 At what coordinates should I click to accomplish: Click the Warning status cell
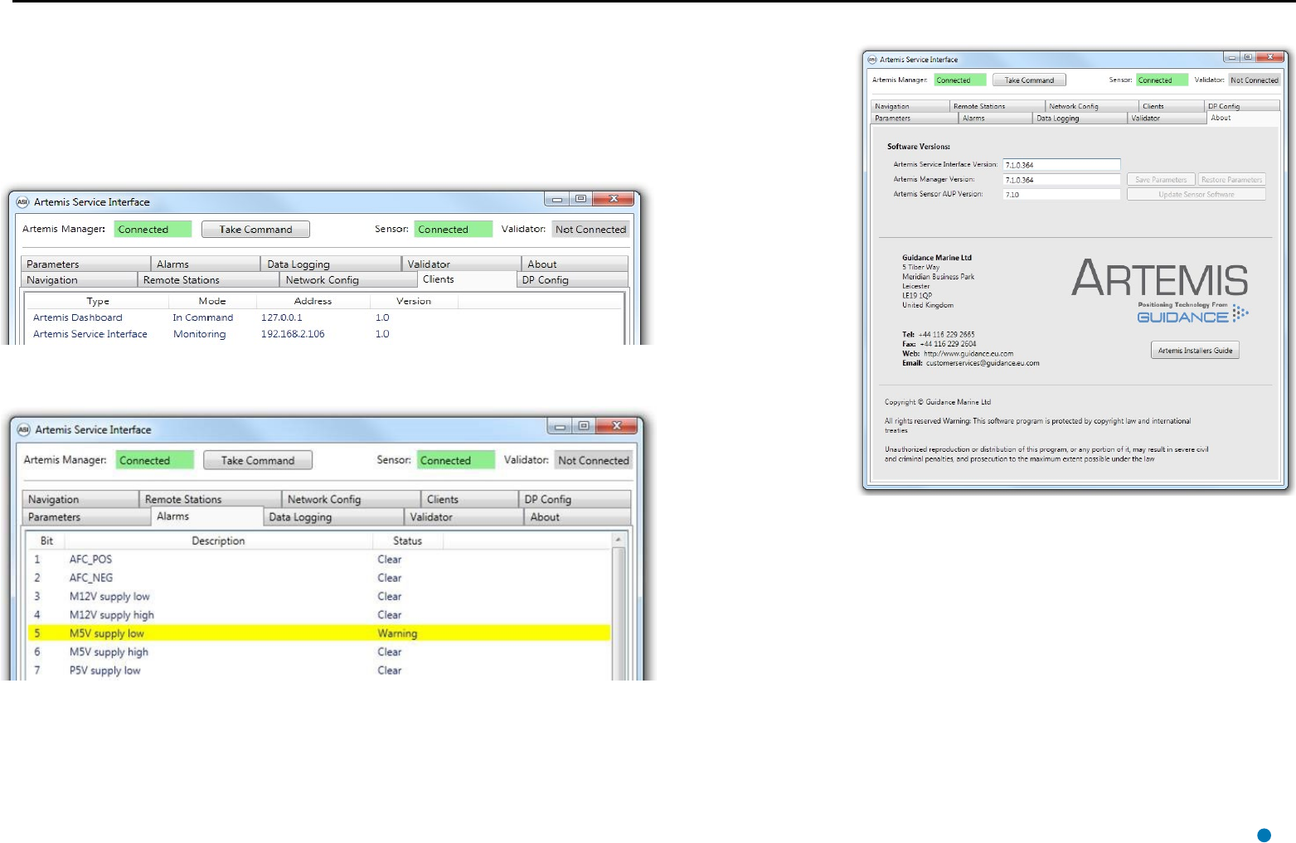[x=397, y=633]
